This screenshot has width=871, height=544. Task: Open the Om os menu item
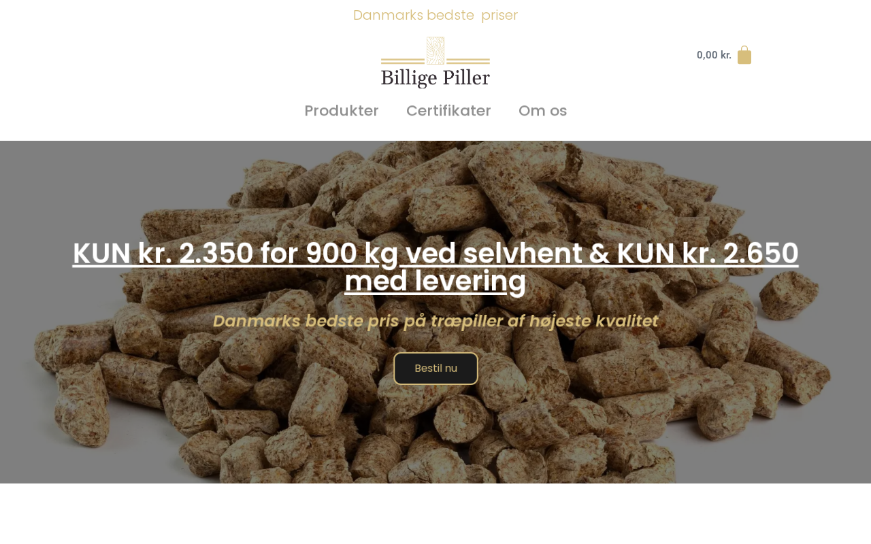click(x=542, y=111)
